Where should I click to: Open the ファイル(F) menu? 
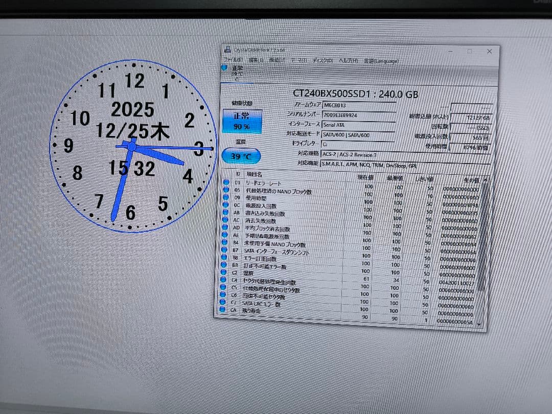pyautogui.click(x=233, y=59)
